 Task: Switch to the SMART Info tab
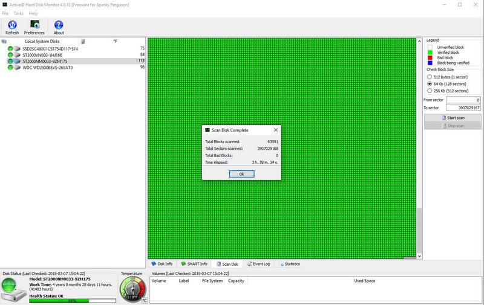point(194,264)
